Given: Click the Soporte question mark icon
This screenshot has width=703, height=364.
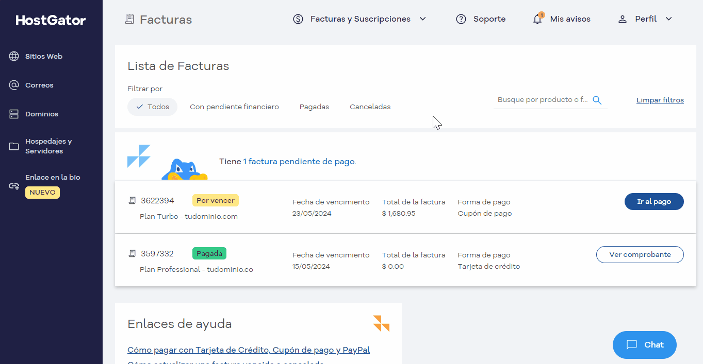Looking at the screenshot, I should pos(461,19).
